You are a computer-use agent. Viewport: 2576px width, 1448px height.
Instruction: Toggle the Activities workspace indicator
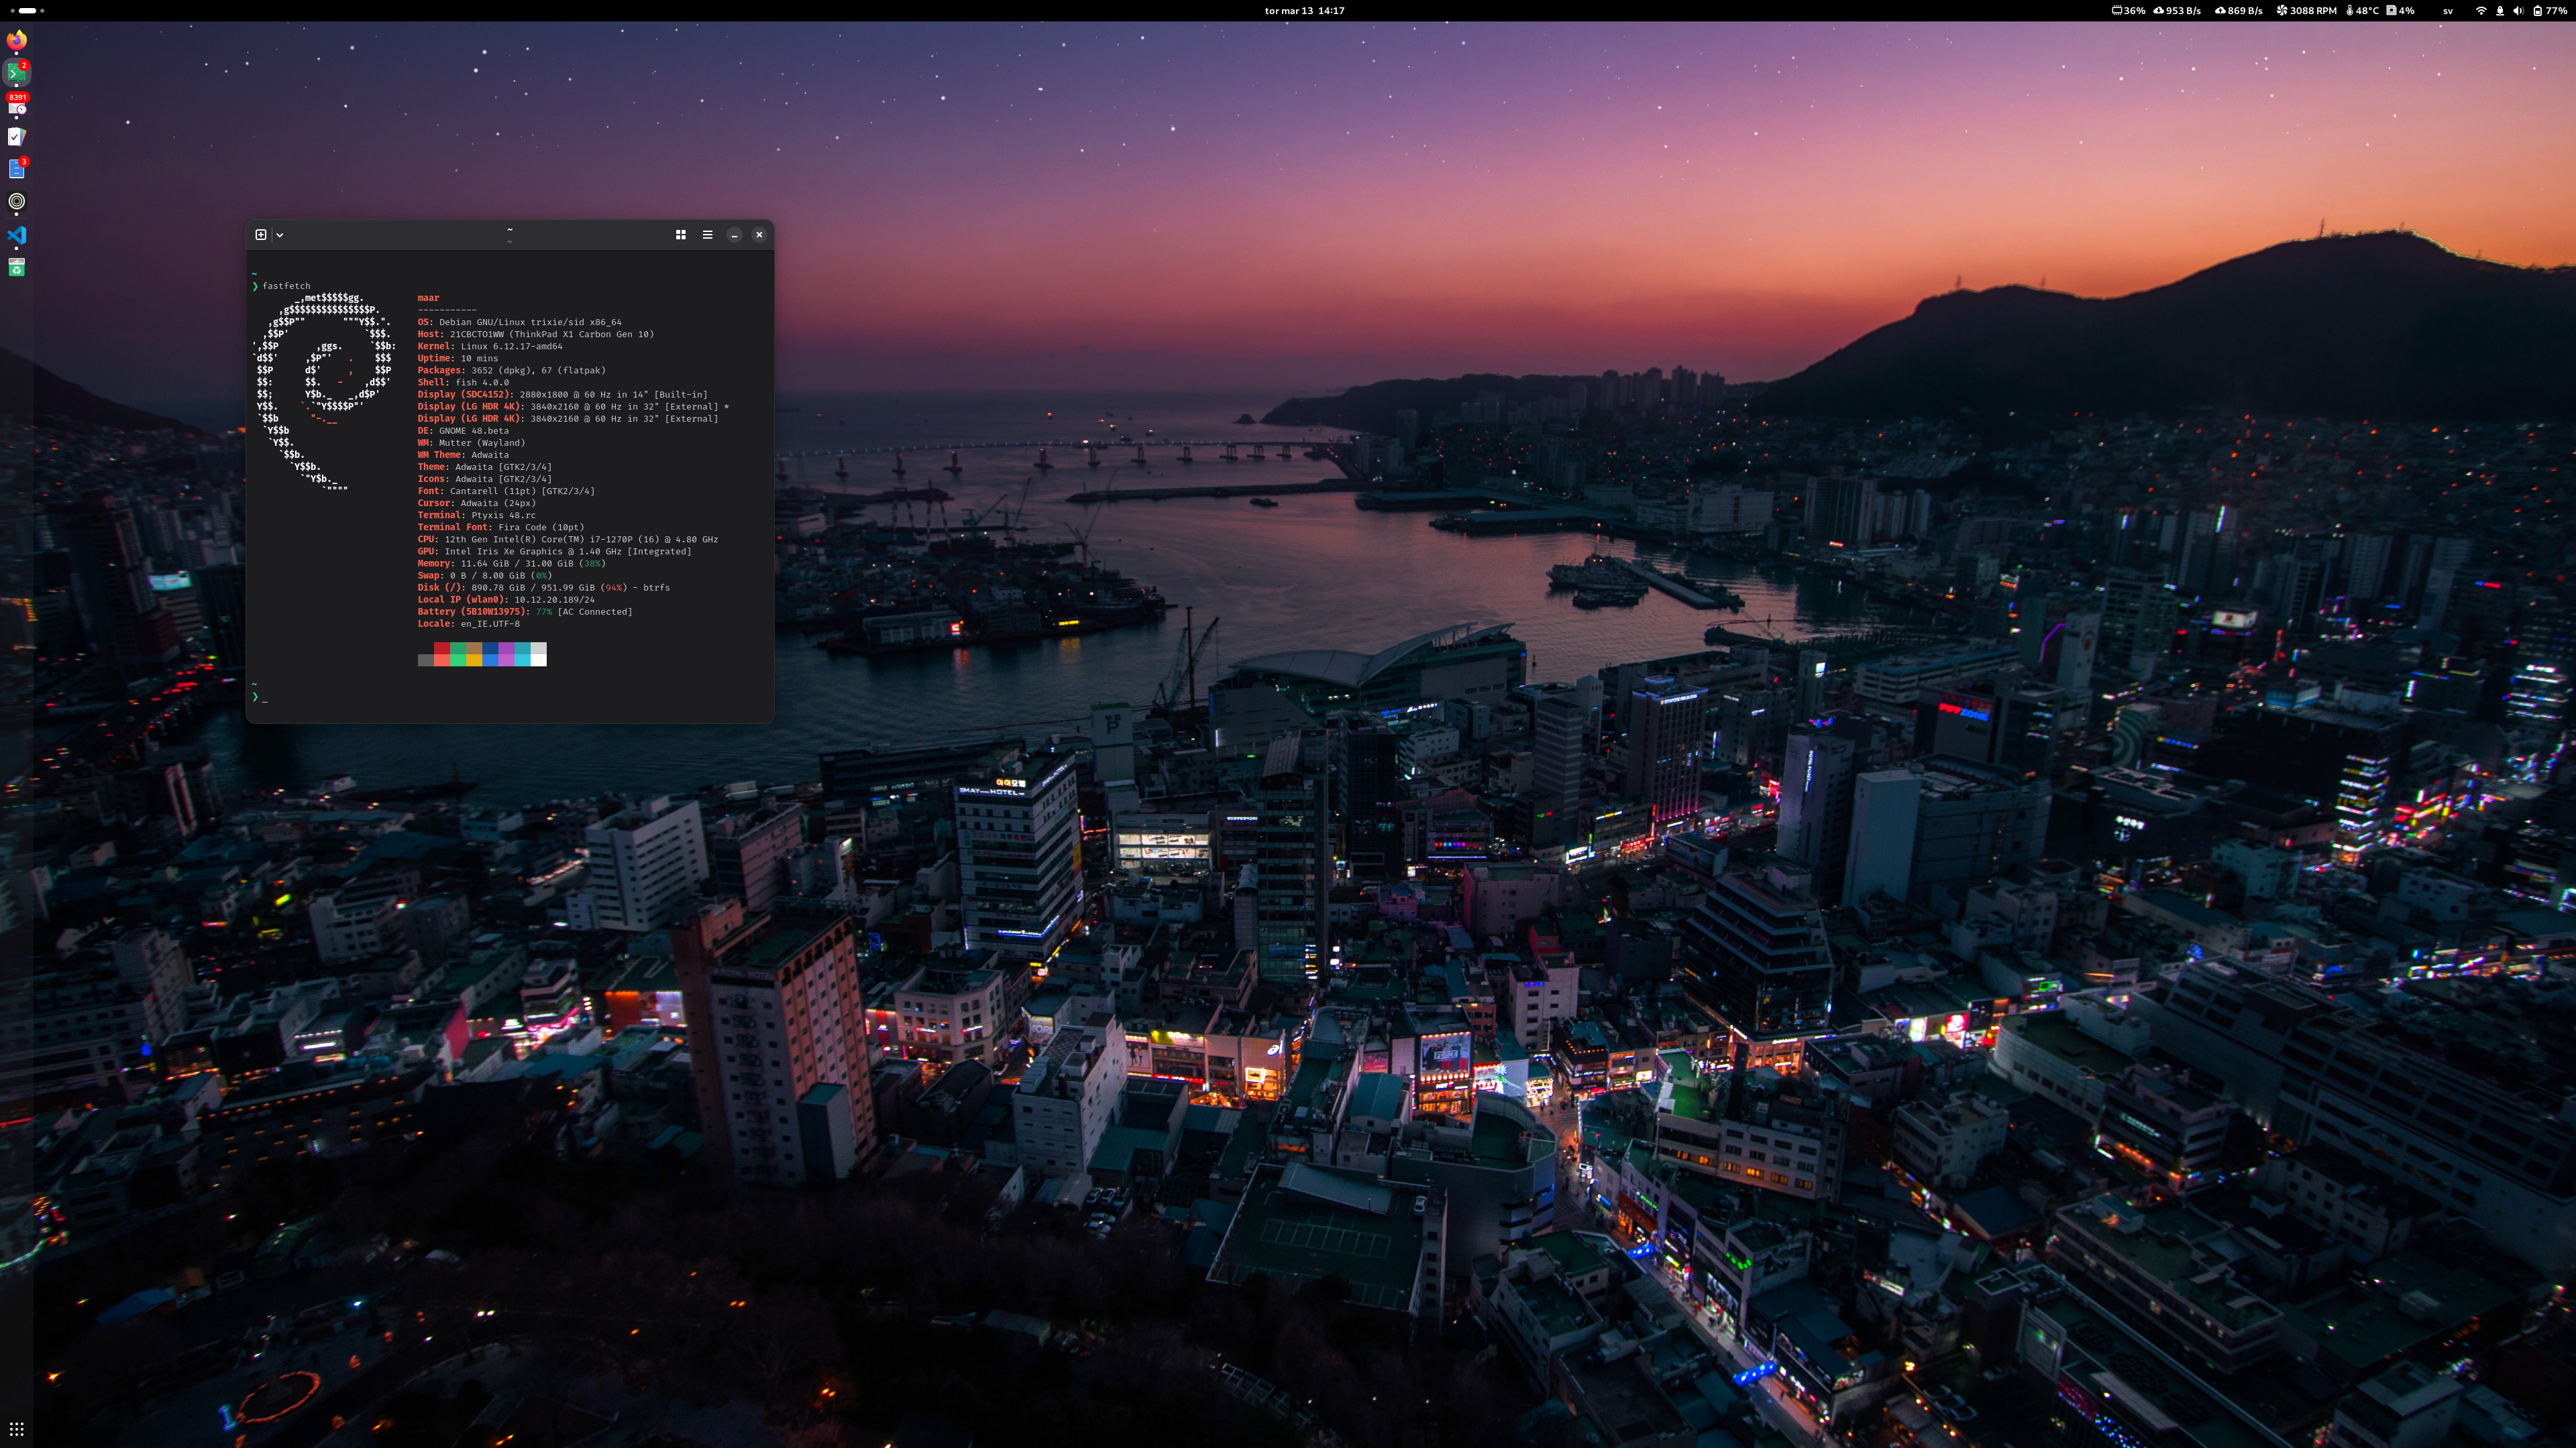28,11
